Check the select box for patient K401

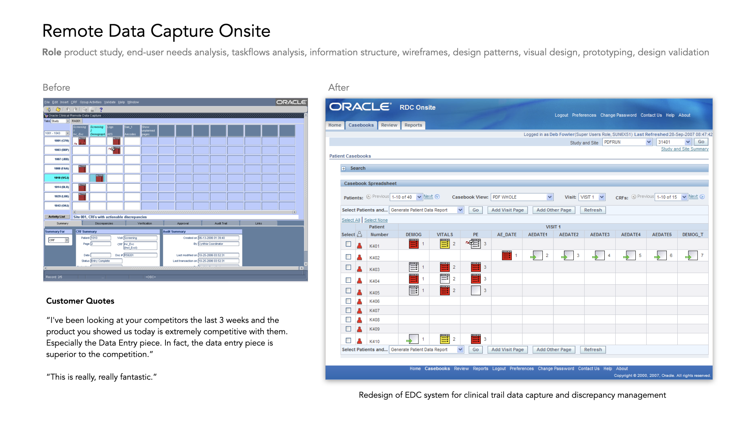pyautogui.click(x=348, y=244)
